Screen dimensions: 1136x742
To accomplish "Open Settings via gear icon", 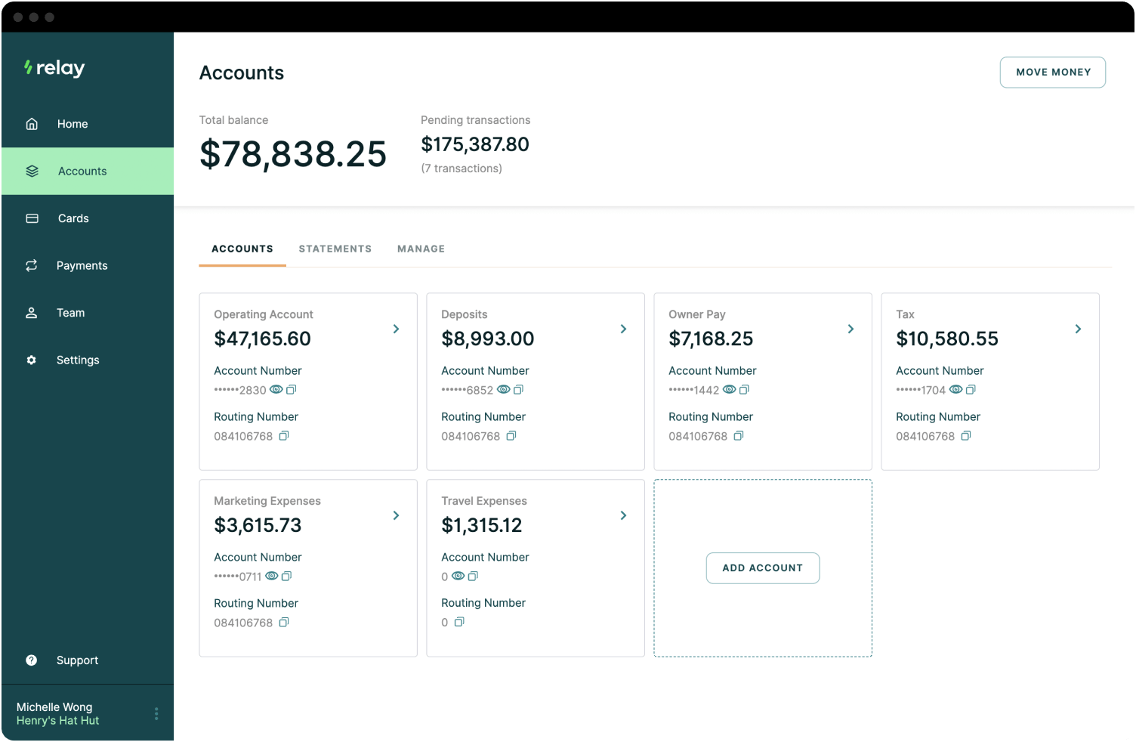I will 32,360.
